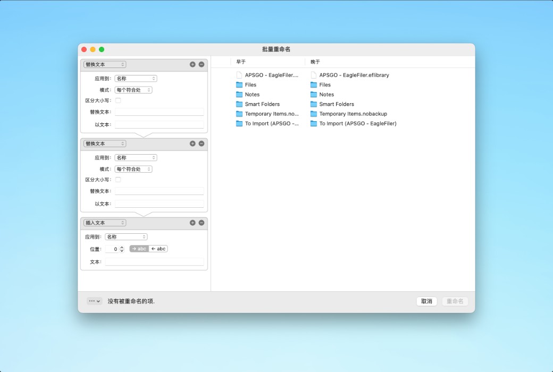Remove the second 替换文本 step
The height and width of the screenshot is (372, 553).
pyautogui.click(x=202, y=143)
